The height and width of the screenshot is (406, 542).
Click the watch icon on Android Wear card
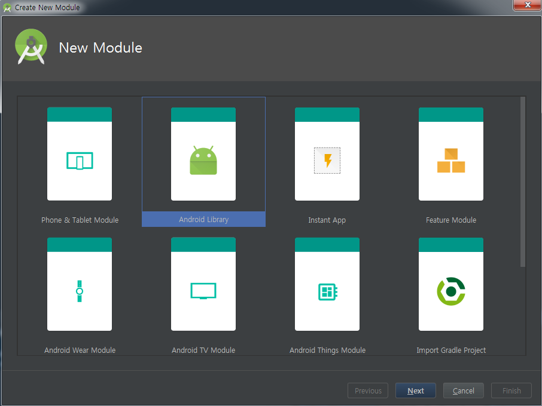click(80, 291)
